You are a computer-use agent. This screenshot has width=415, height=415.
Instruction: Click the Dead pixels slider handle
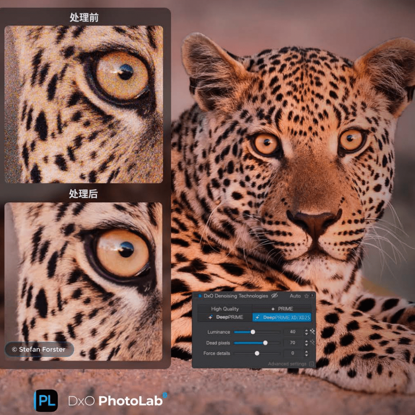[265, 343]
